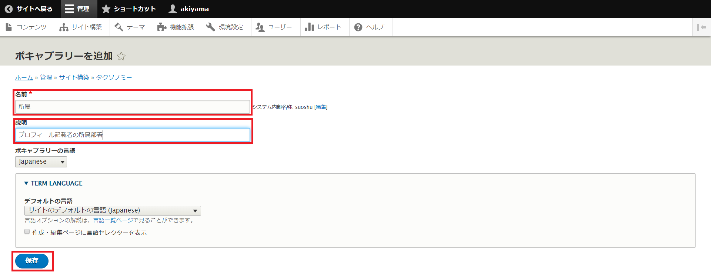
Task: Open the 環境設定 wrench menu
Action: click(226, 27)
